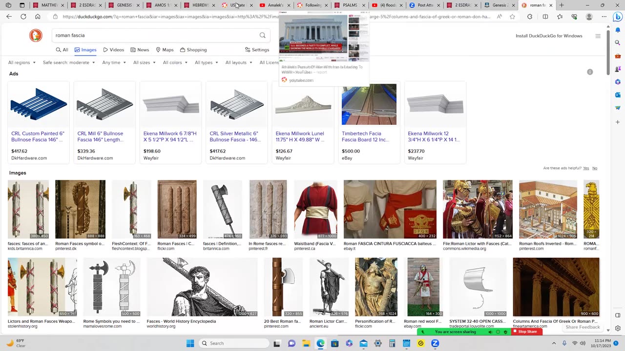625x351 pixels.
Task: Switch to the All results tab
Action: 62,50
